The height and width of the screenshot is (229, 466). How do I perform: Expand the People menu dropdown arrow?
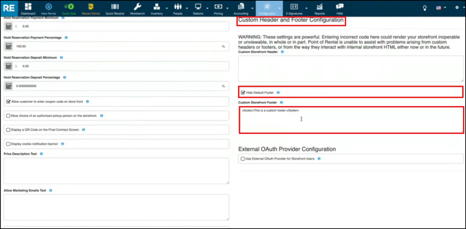pyautogui.click(x=187, y=8)
